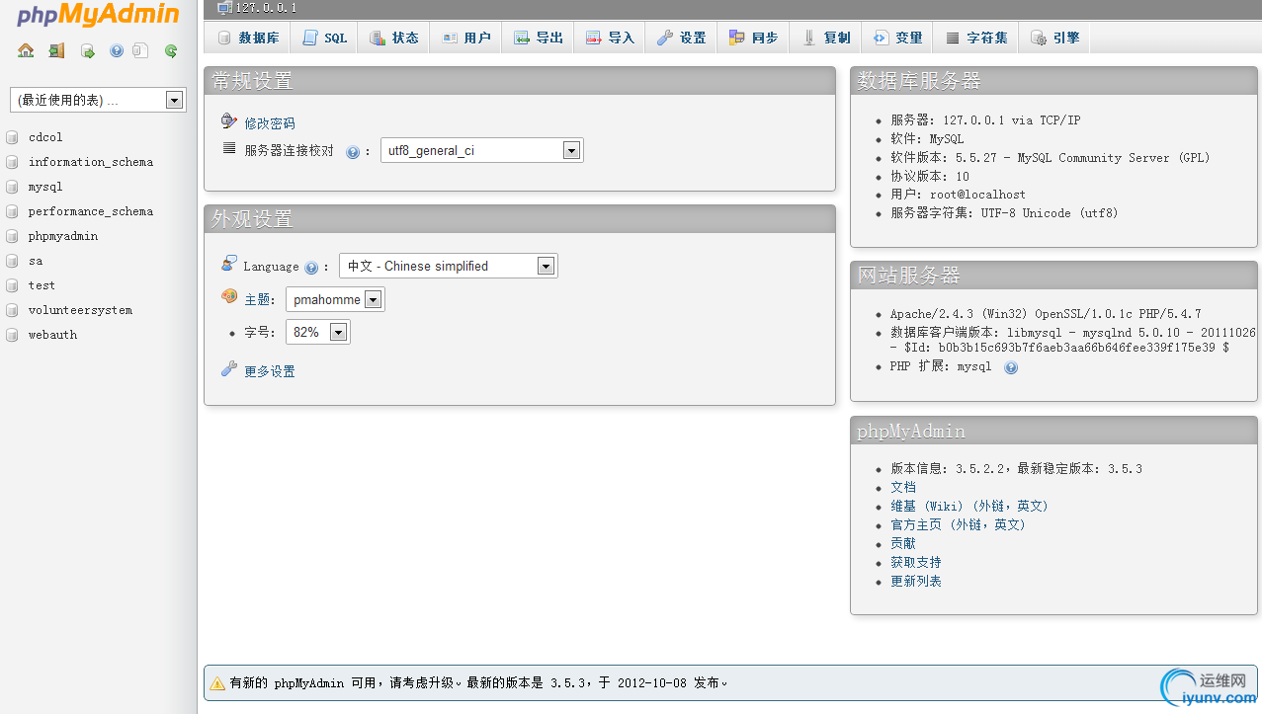Click the text 协议版本: 10
The height and width of the screenshot is (714, 1262).
click(930, 177)
